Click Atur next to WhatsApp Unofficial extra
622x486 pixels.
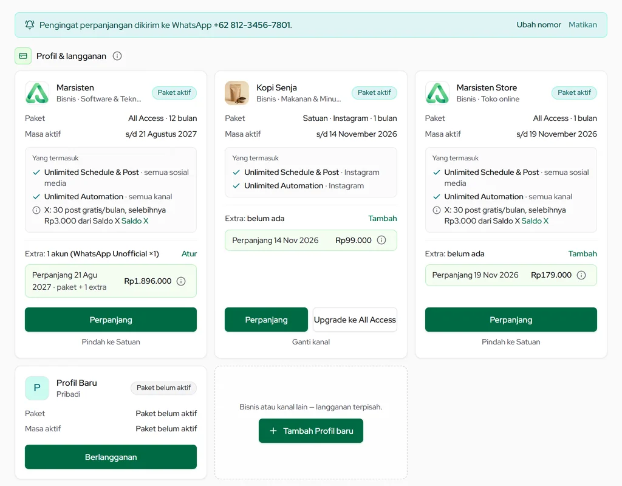click(189, 253)
